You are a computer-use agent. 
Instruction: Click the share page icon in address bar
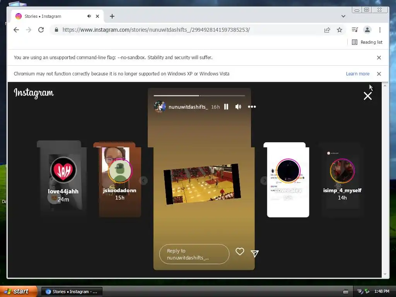click(327, 30)
